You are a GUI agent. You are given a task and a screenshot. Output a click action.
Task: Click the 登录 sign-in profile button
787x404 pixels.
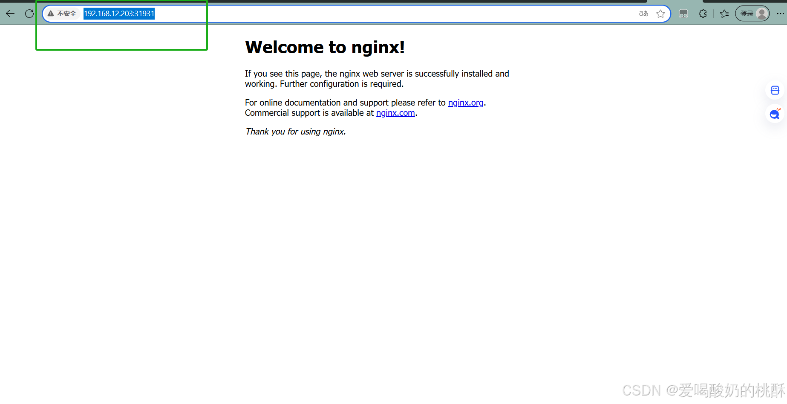[752, 14]
